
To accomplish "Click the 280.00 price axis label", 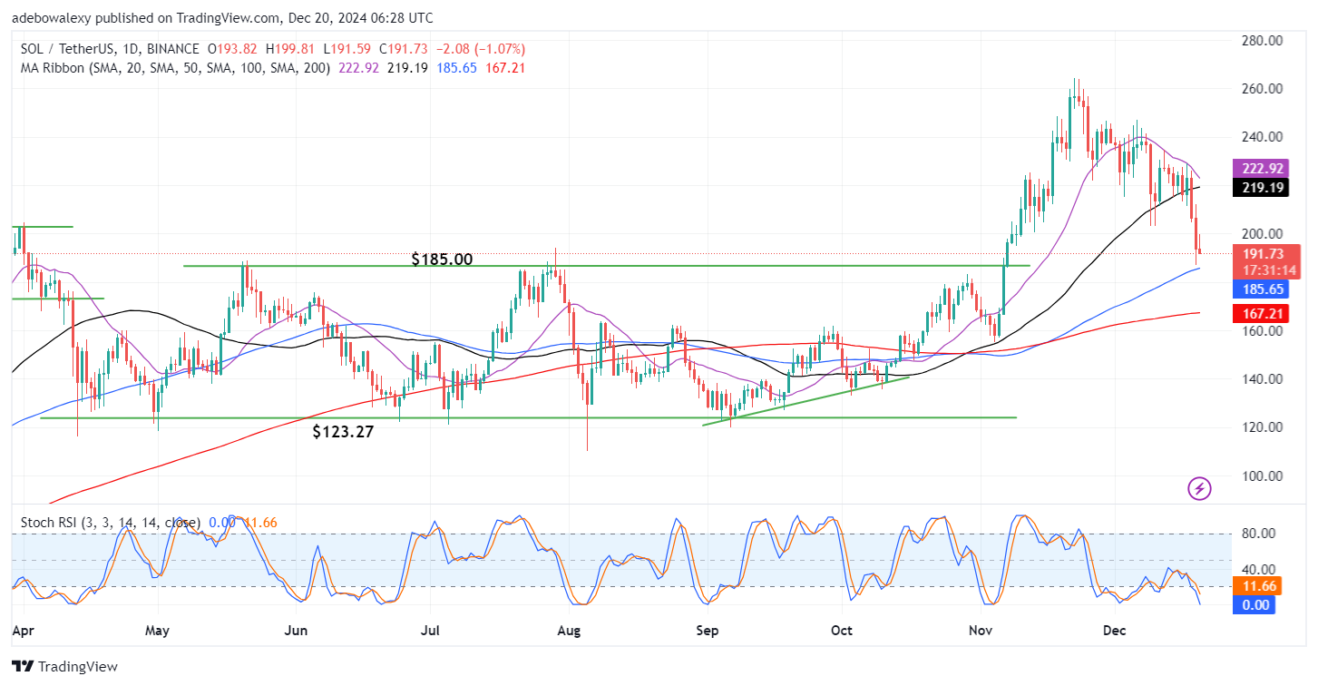I will click(1262, 41).
